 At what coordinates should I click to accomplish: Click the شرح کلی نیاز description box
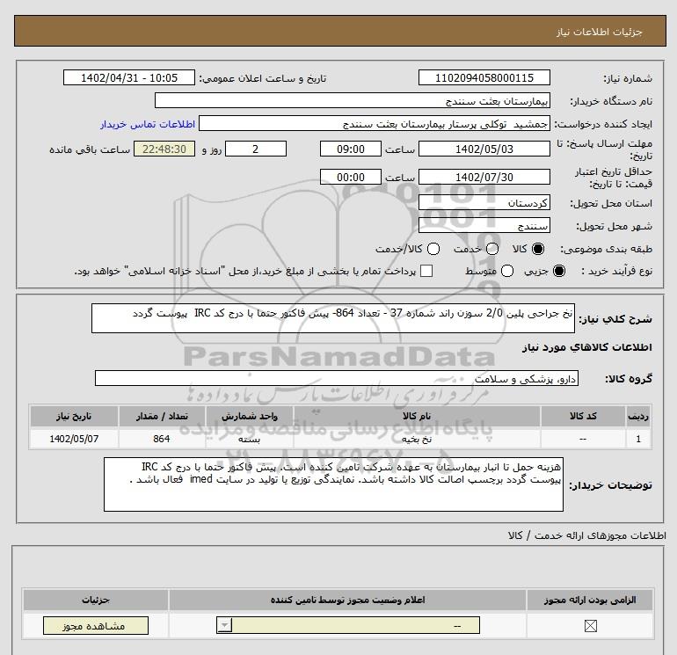333,318
